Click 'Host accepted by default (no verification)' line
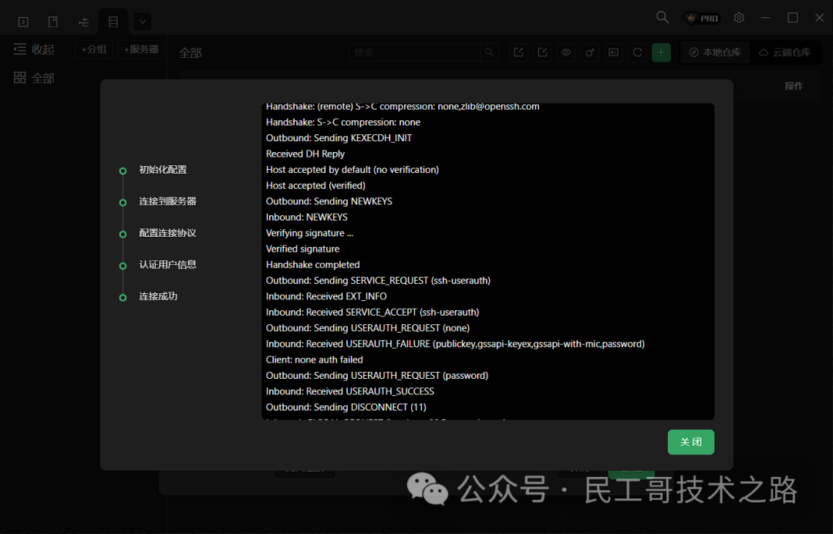This screenshot has width=833, height=534. [x=352, y=170]
